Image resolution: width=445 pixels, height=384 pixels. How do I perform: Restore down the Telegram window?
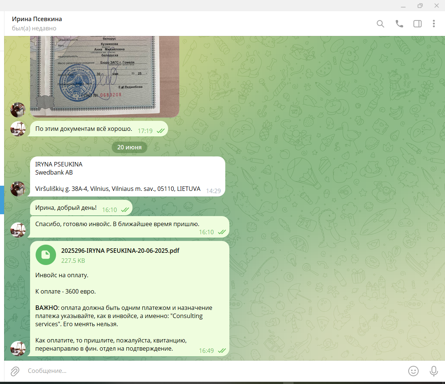coord(420,6)
